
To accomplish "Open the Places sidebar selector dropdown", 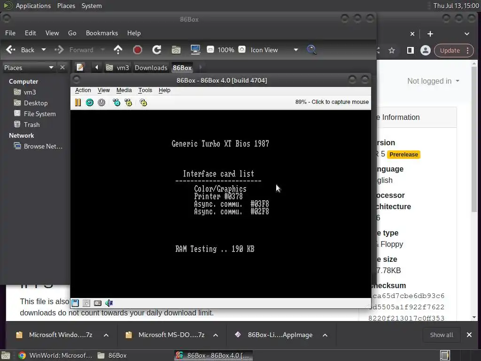I will (x=29, y=68).
